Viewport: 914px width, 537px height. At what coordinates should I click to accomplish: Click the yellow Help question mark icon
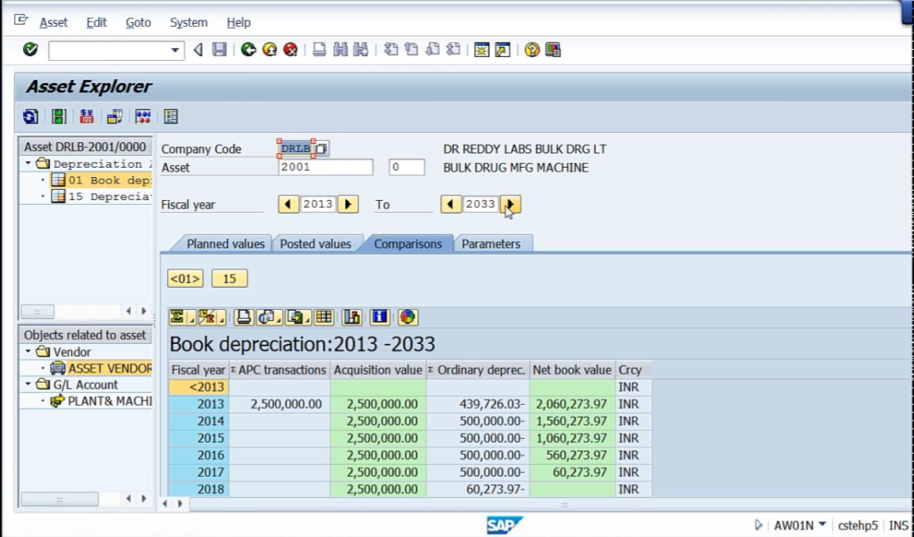[x=532, y=50]
